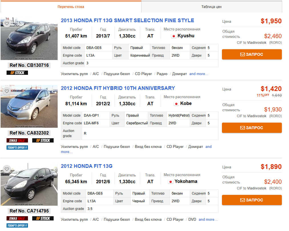The width and height of the screenshot is (289, 231).
Task: Click XMAS SALE badge under Ref CA714795
Action: click(x=17, y=218)
